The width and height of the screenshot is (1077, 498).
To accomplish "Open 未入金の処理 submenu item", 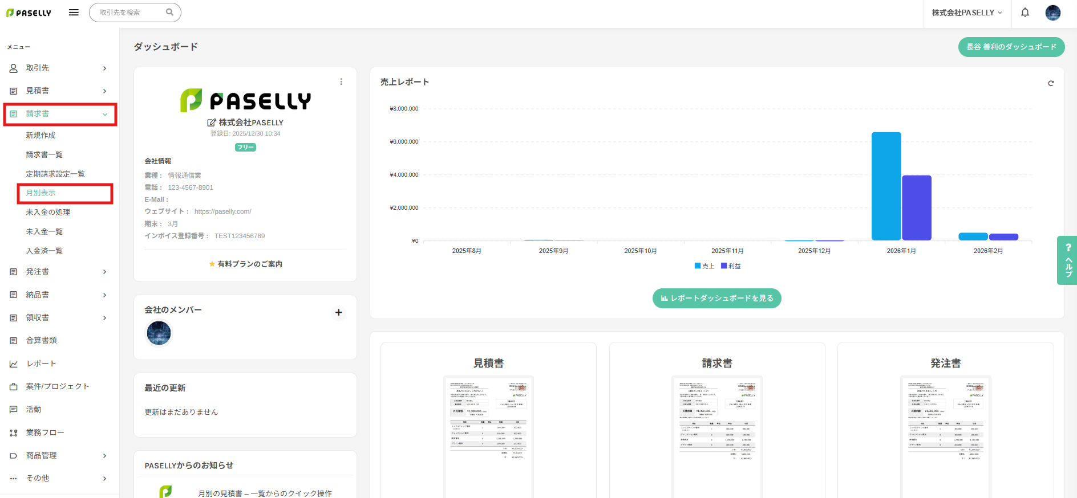I will coord(48,212).
